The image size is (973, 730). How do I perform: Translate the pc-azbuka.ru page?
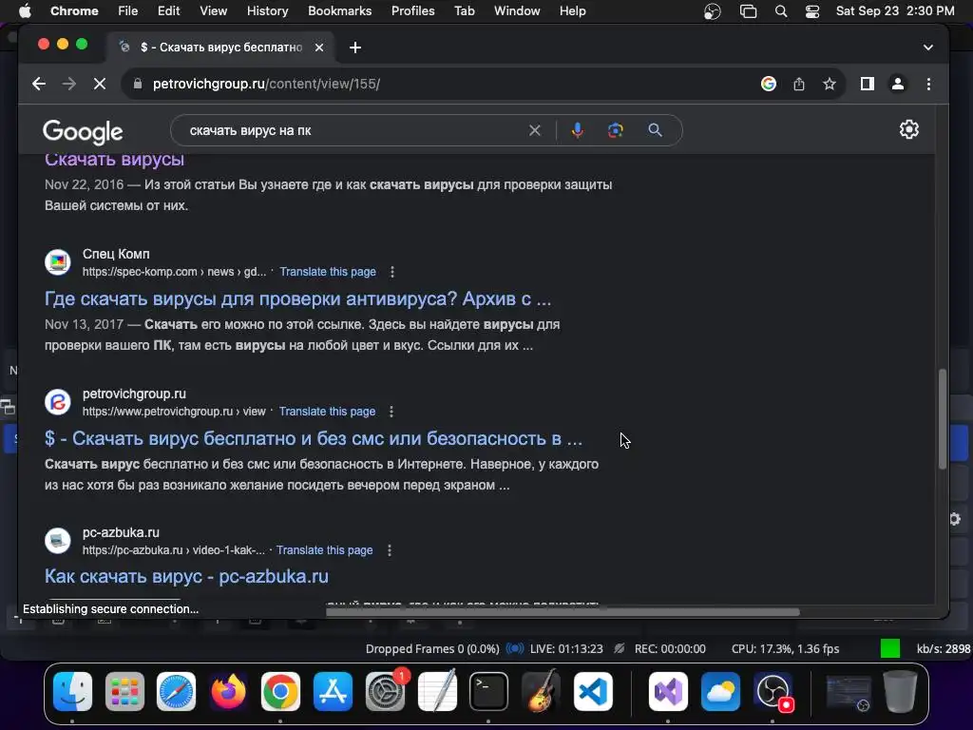325,550
